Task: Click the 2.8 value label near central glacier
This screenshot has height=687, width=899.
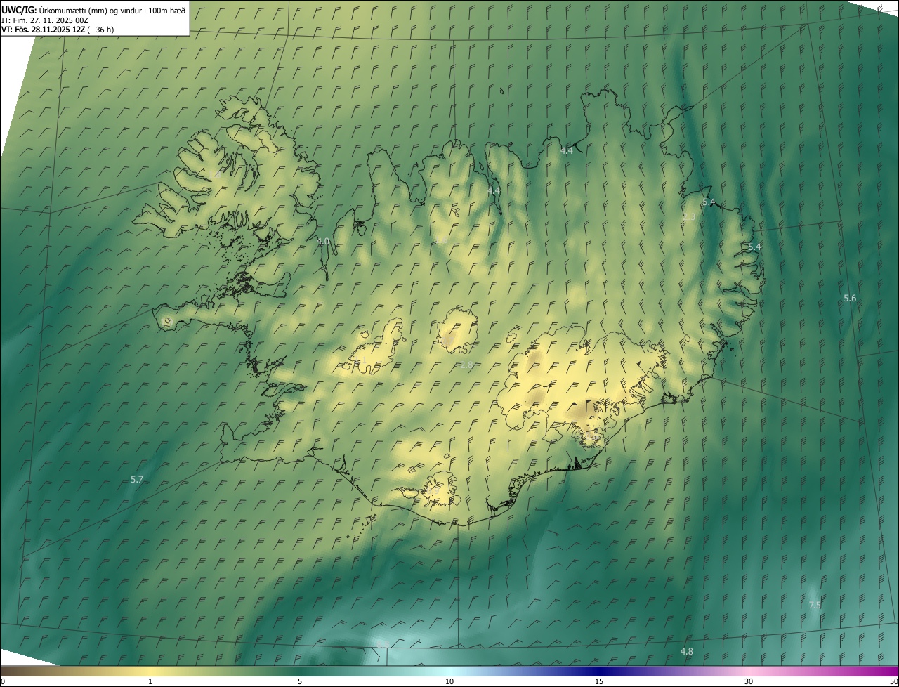Action: [x=466, y=365]
